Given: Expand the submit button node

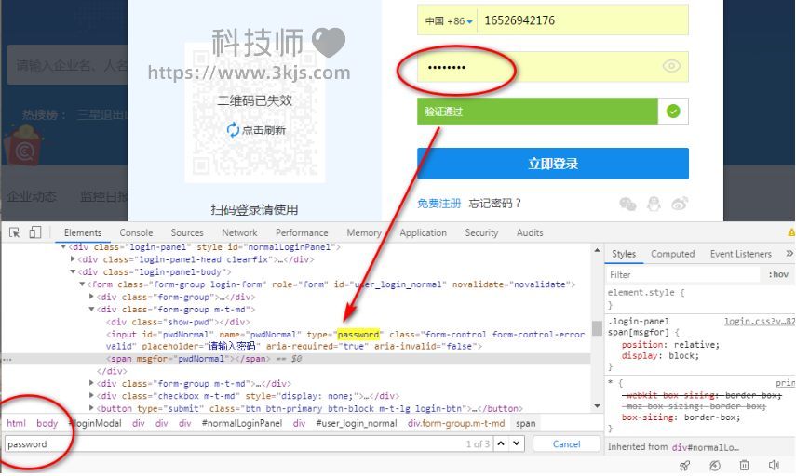Looking at the screenshot, I should pyautogui.click(x=91, y=408).
